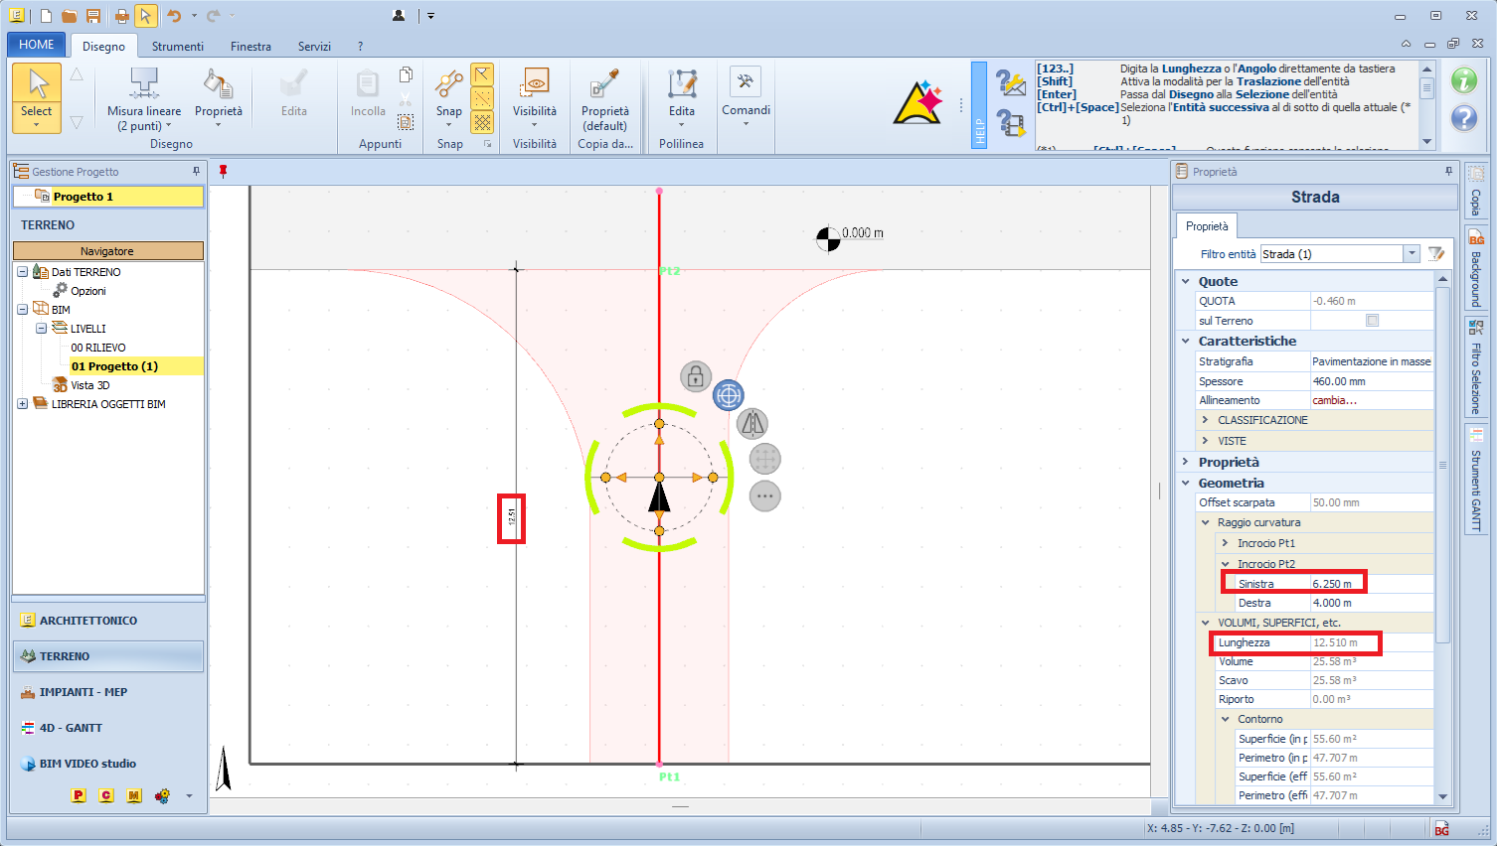This screenshot has width=1497, height=846.
Task: Click the green info button
Action: [1463, 80]
